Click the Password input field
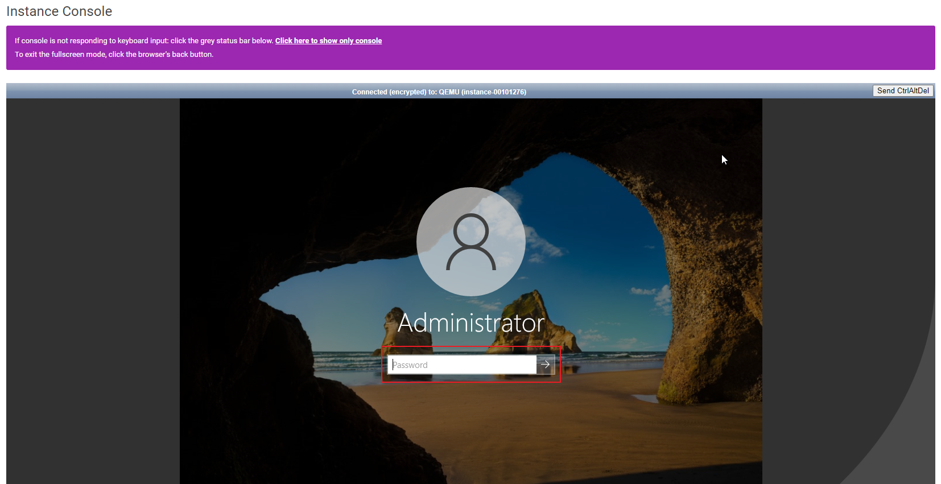This screenshot has width=941, height=484. pyautogui.click(x=462, y=365)
